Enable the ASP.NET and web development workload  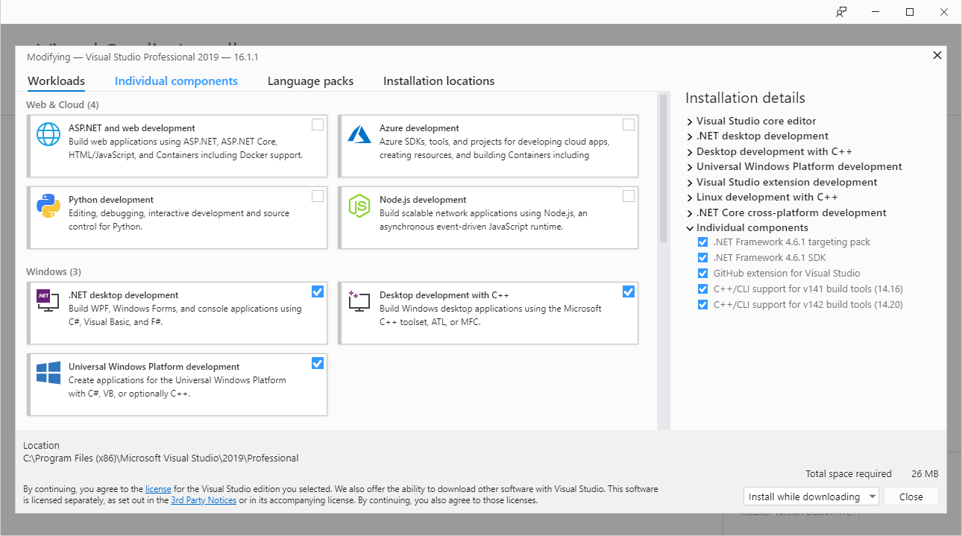coord(318,124)
